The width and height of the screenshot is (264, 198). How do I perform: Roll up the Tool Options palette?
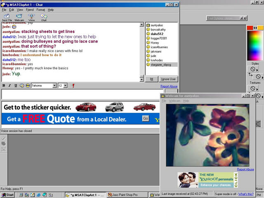coord(241,18)
